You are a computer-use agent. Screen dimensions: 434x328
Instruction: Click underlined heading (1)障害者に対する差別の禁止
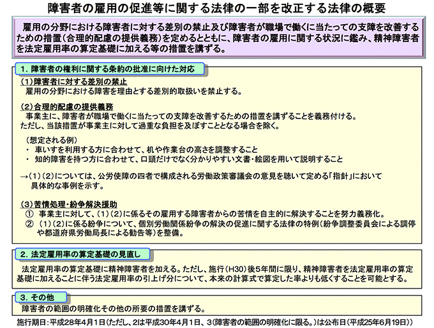[72, 82]
